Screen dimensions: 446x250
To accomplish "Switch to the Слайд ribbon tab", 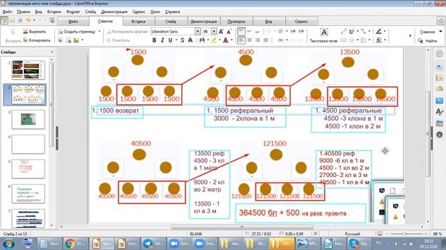I will tap(171, 22).
